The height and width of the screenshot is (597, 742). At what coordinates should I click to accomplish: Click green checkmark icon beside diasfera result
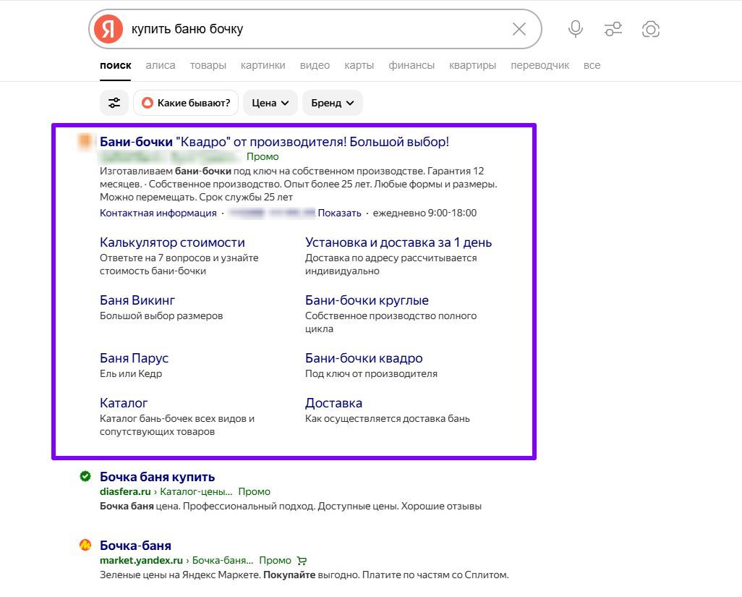[85, 476]
